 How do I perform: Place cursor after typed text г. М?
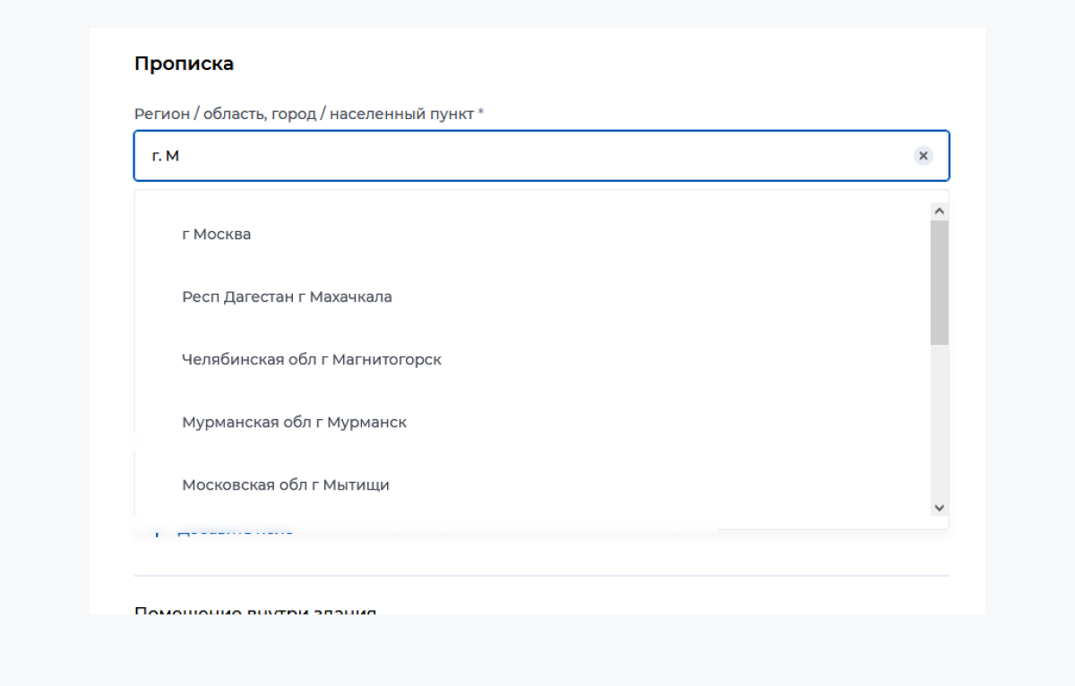(x=181, y=156)
